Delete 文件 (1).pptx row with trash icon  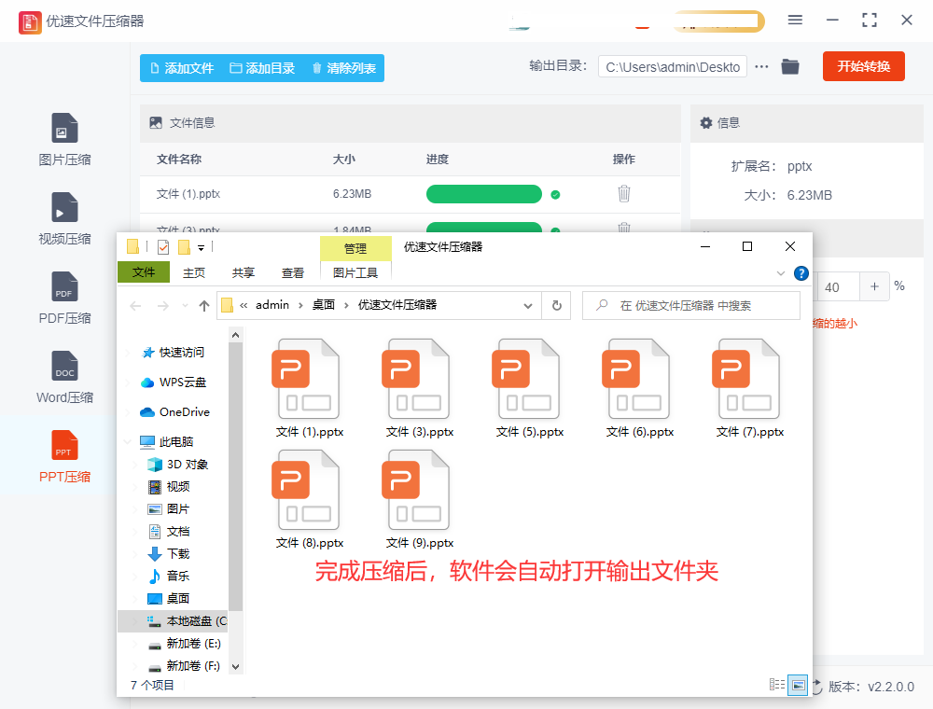coord(623,193)
